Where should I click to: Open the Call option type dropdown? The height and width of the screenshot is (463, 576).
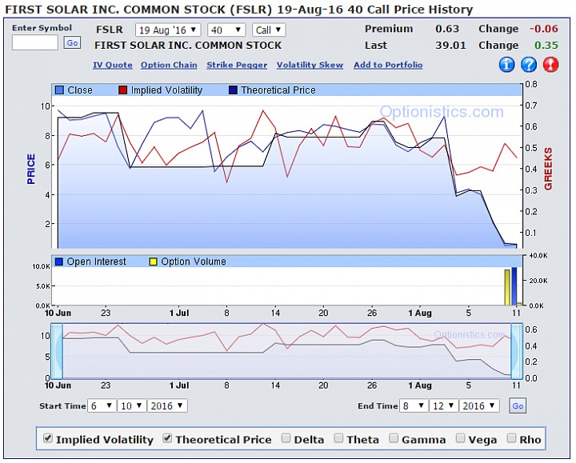269,30
